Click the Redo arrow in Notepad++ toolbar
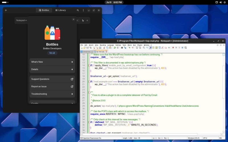Screen dimensions: 228x142 tap(118, 47)
